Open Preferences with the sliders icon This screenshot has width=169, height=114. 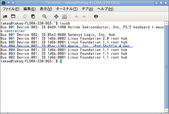pos(65,17)
